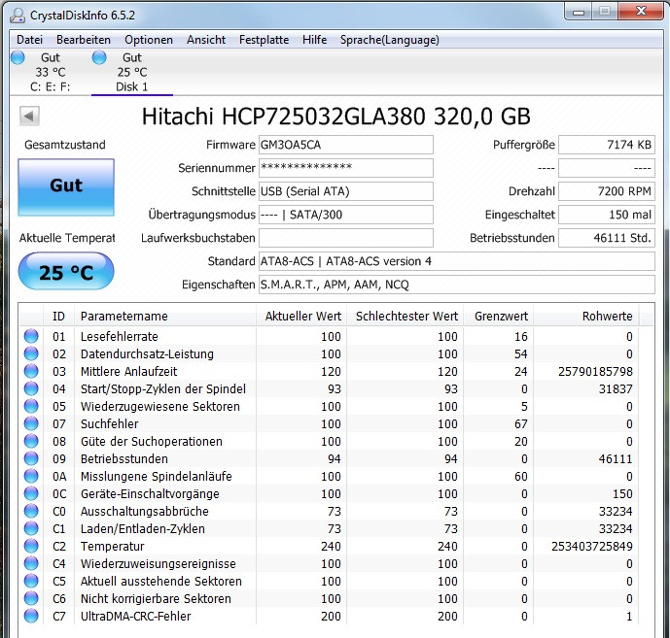Click the status orb for Güte der Suchoperationen
The width and height of the screenshot is (670, 638).
31,441
